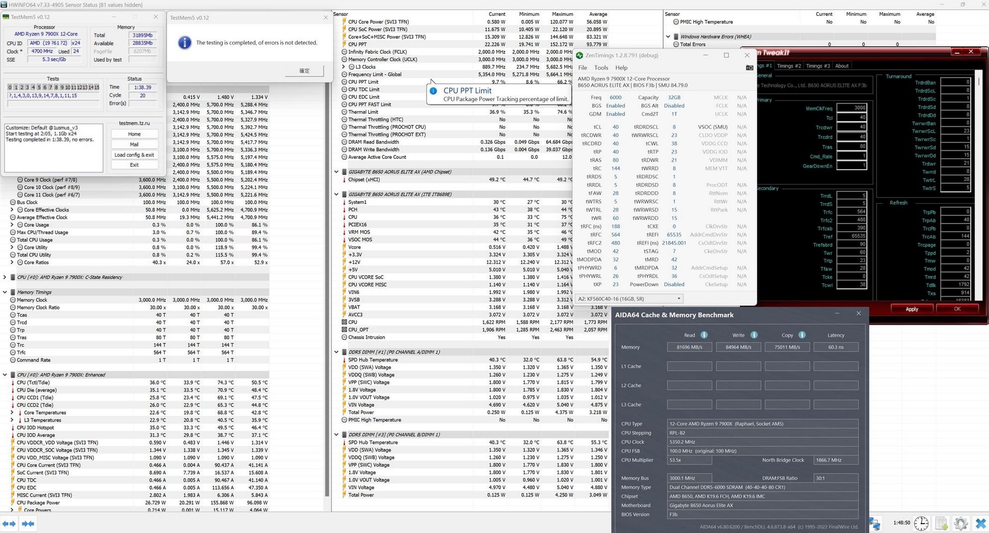Click the shrink columns arrows icon in HWiNFO

[28, 524]
